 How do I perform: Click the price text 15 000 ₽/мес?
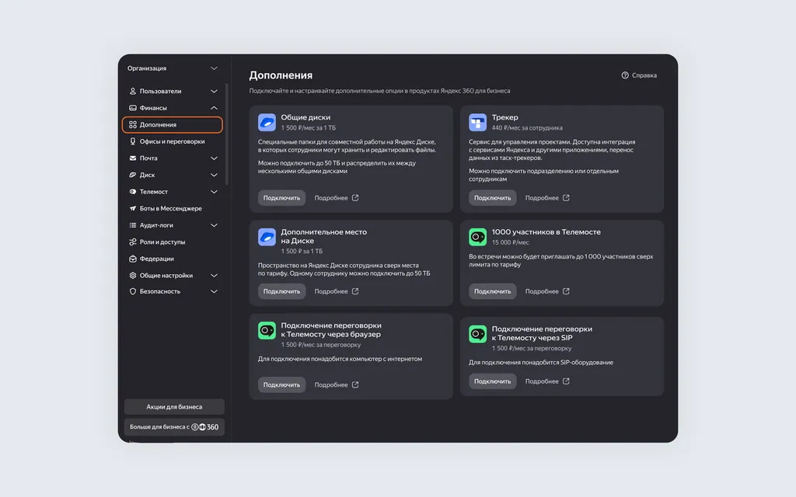pyautogui.click(x=510, y=242)
